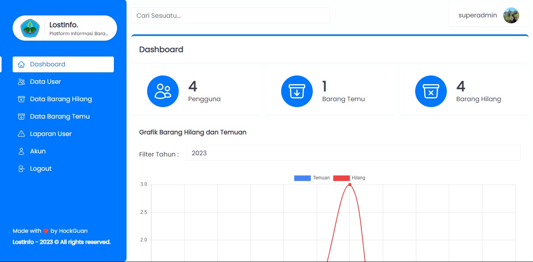Viewport: 533px width, 262px height.
Task: Click the round Pengguna users icon
Action: click(x=163, y=91)
